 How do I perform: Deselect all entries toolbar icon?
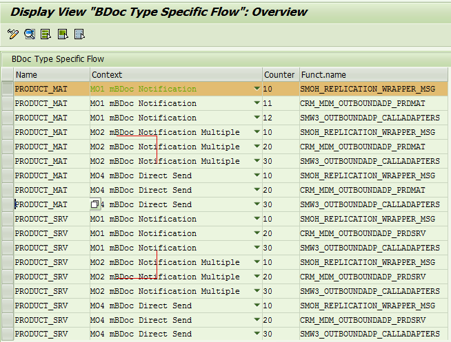coord(79,34)
